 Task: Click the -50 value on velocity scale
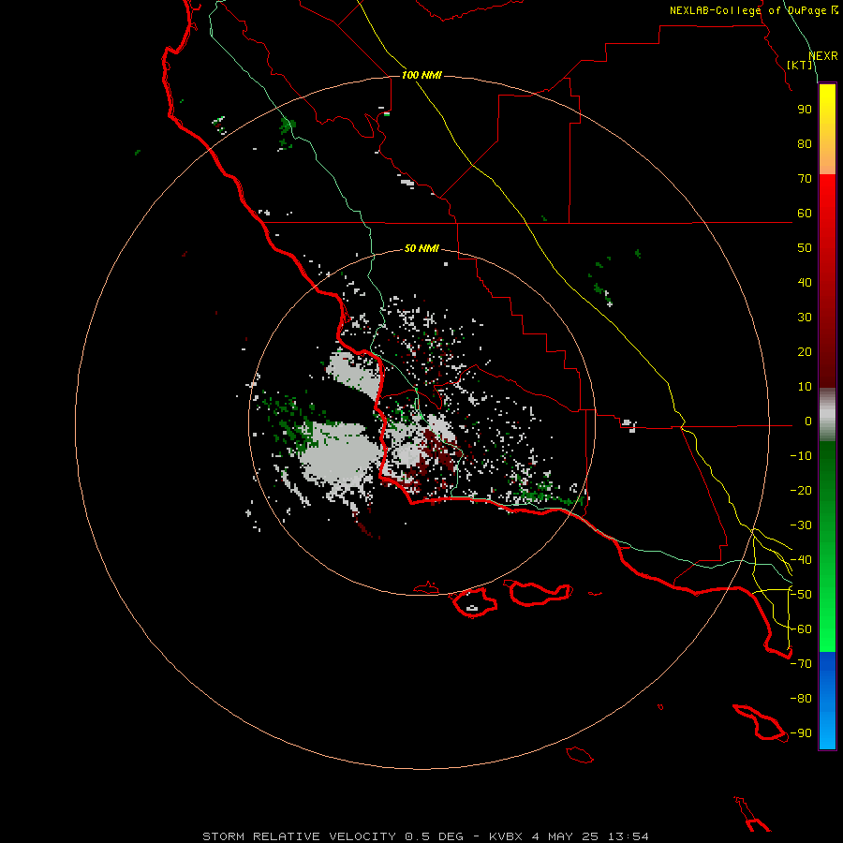pos(801,595)
